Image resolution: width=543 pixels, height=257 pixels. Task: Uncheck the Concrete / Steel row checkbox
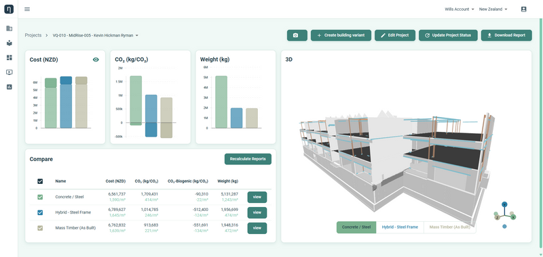[40, 197]
